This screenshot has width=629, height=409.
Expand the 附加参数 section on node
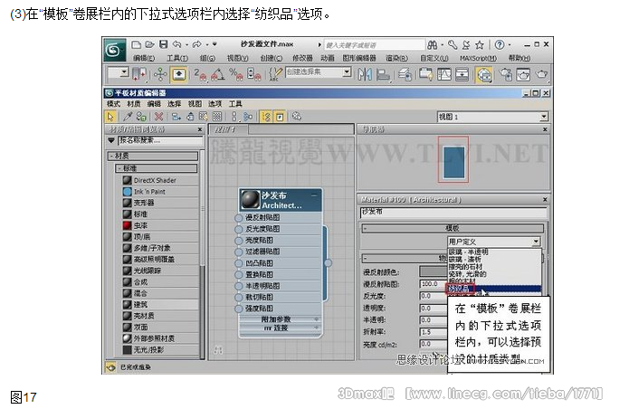click(280, 319)
